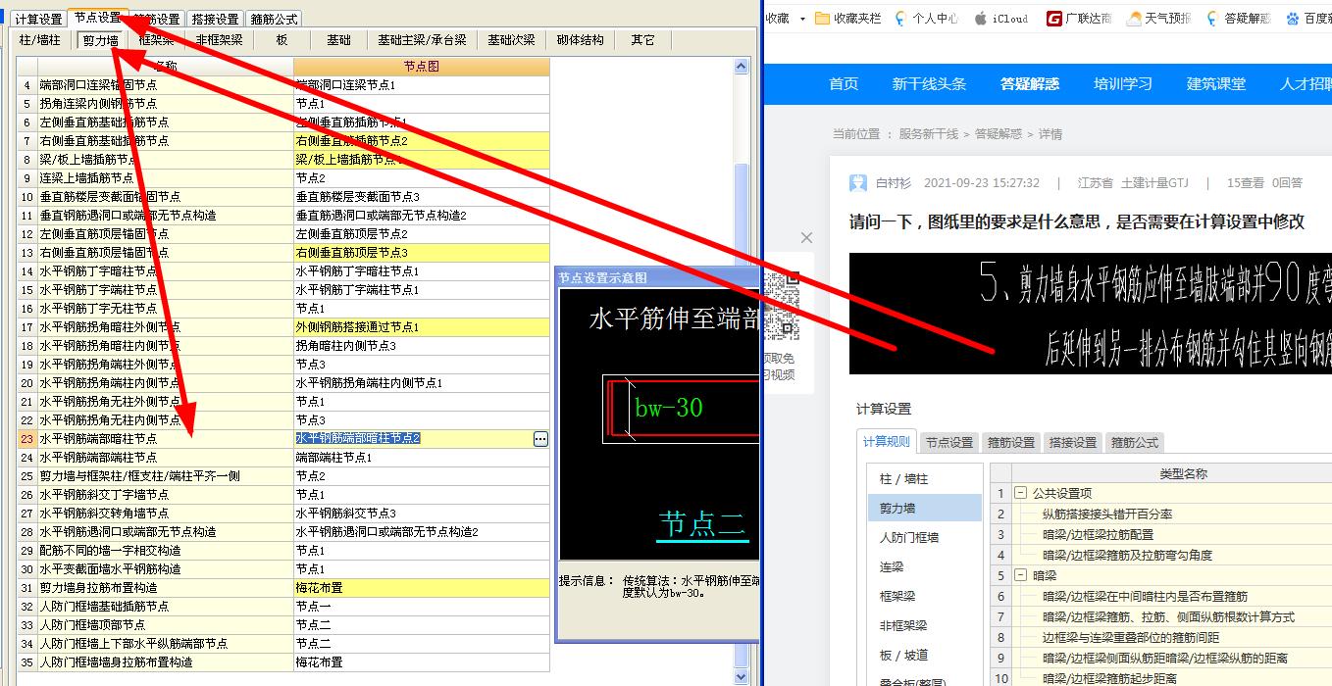1332x686 pixels.
Task: Switch to the 箍筋公式 tab in left window
Action: click(274, 19)
